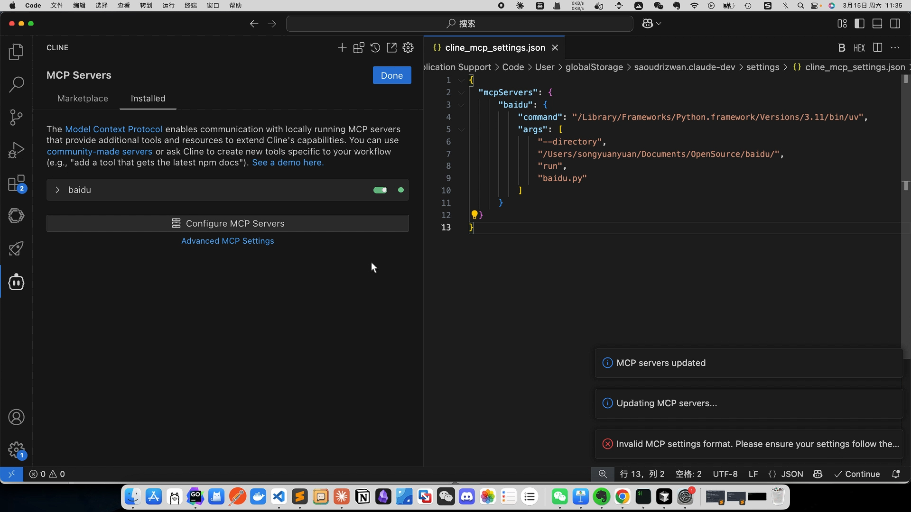Viewport: 911px width, 512px height.
Task: Toggle the primary side bar visibility
Action: [859, 24]
